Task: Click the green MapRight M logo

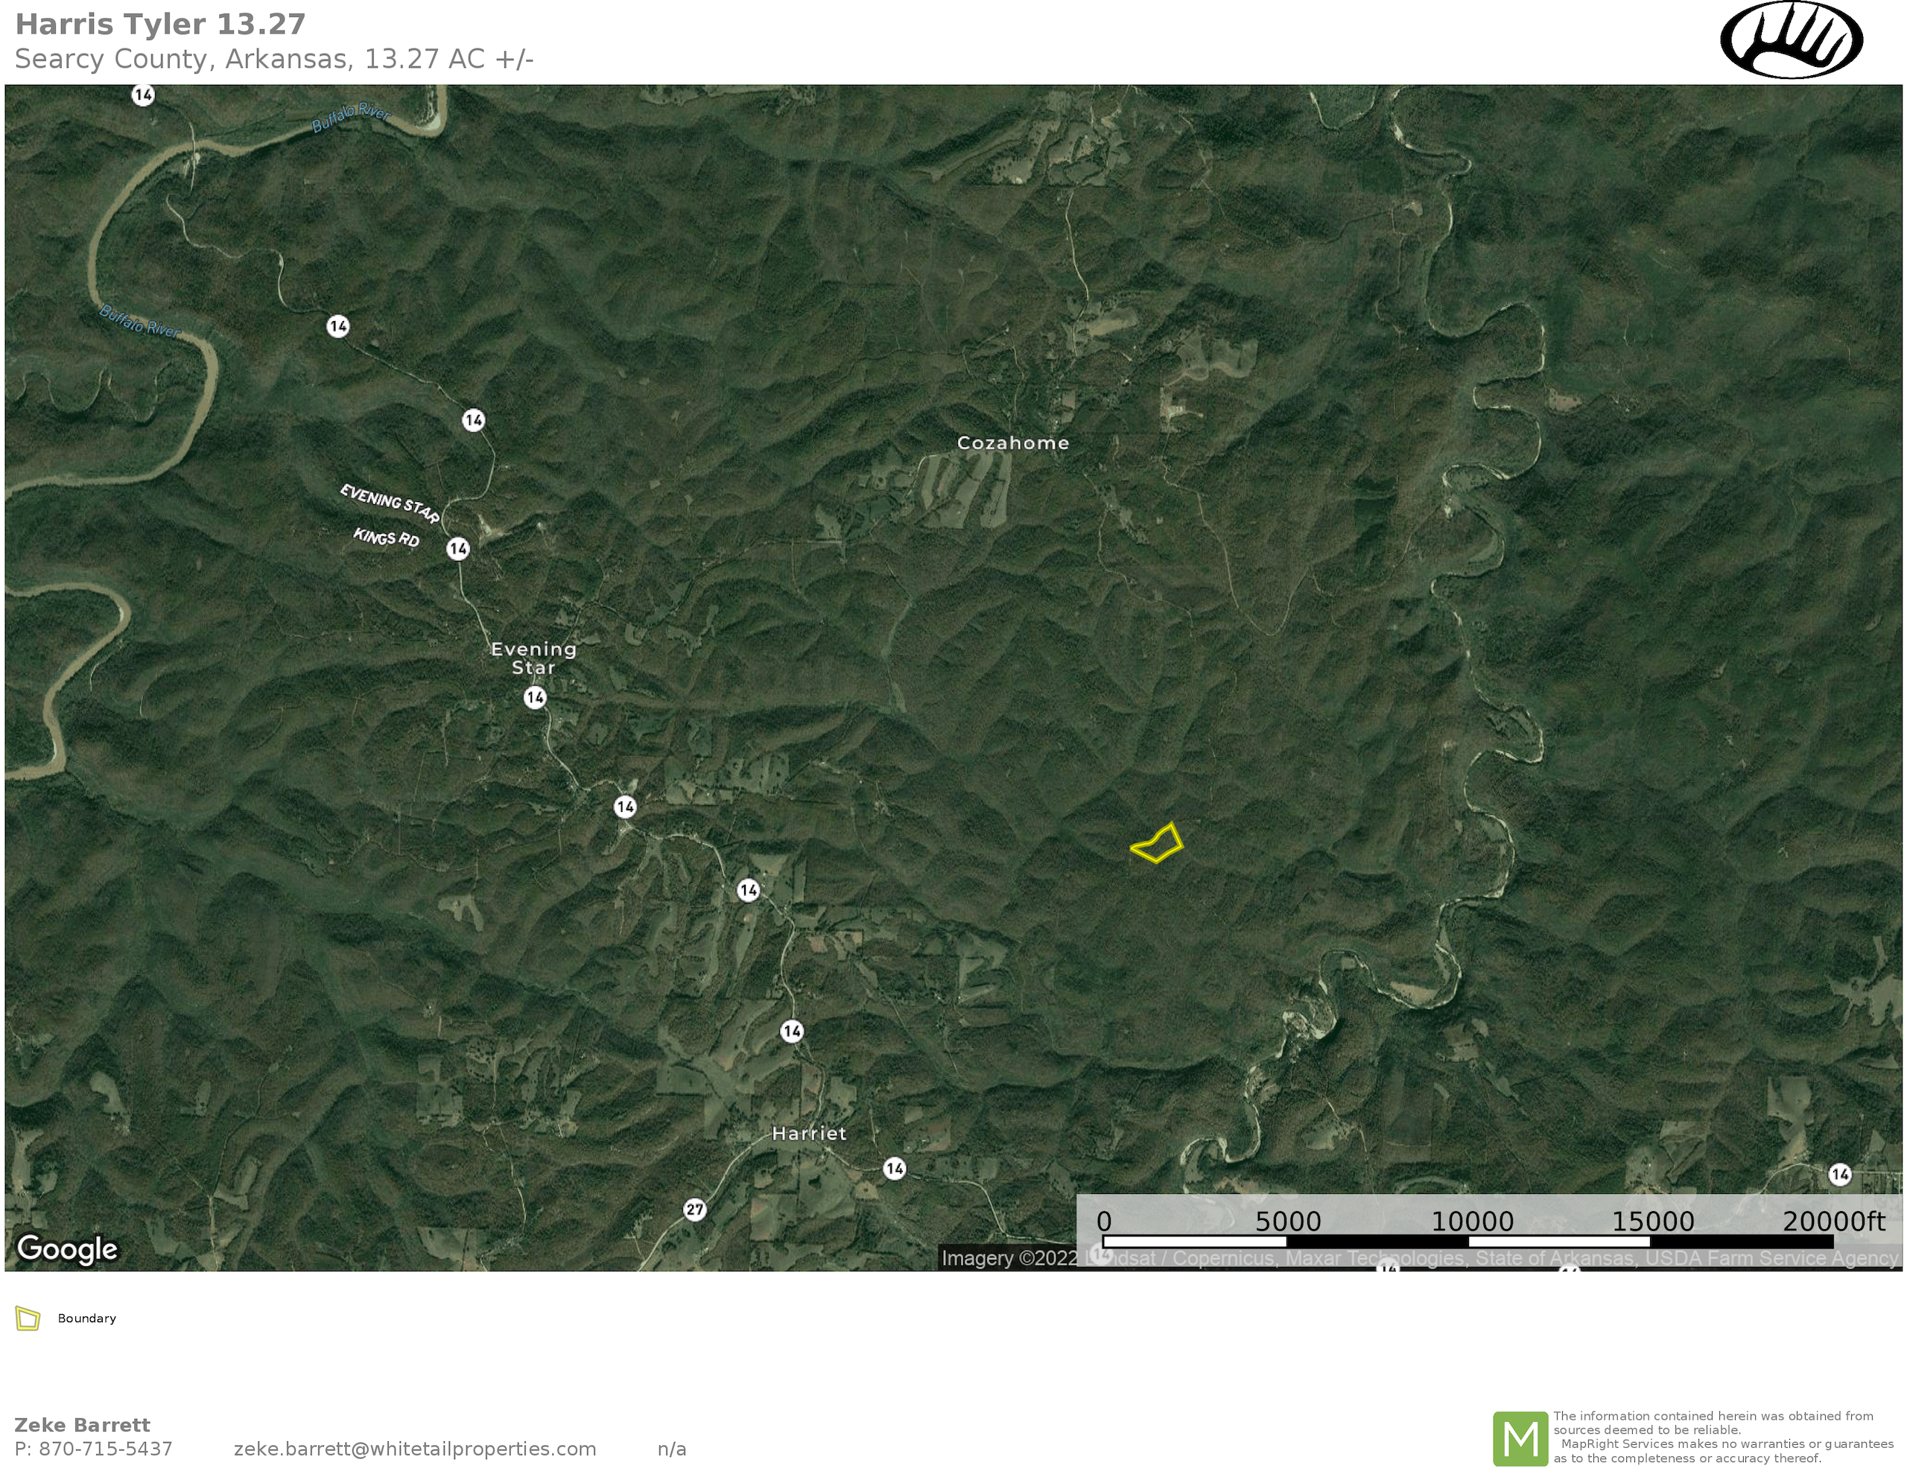Action: click(1520, 1438)
